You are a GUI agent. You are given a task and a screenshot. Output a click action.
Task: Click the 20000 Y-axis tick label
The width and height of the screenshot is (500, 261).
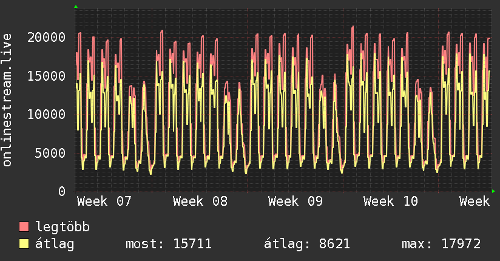coord(47,37)
